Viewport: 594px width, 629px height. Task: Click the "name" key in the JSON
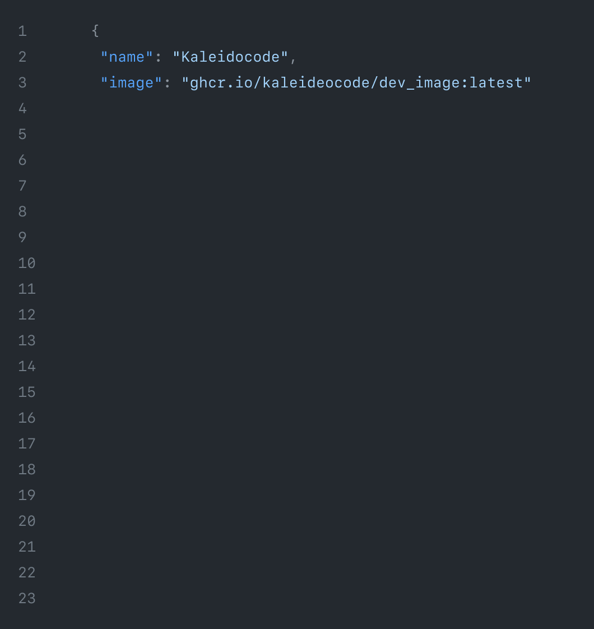[127, 57]
